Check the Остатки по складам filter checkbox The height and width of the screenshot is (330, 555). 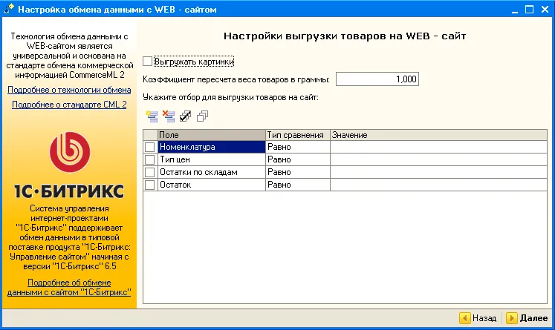coord(150,172)
